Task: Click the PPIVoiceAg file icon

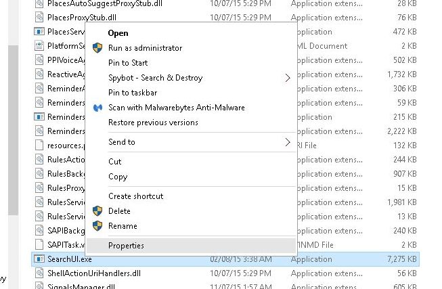Action: (x=39, y=60)
